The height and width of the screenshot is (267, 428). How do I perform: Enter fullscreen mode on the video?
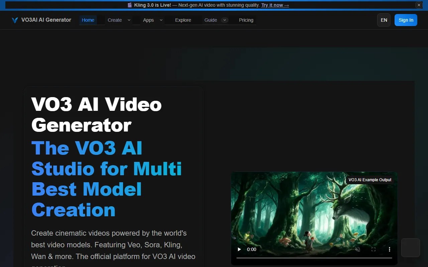(373, 249)
